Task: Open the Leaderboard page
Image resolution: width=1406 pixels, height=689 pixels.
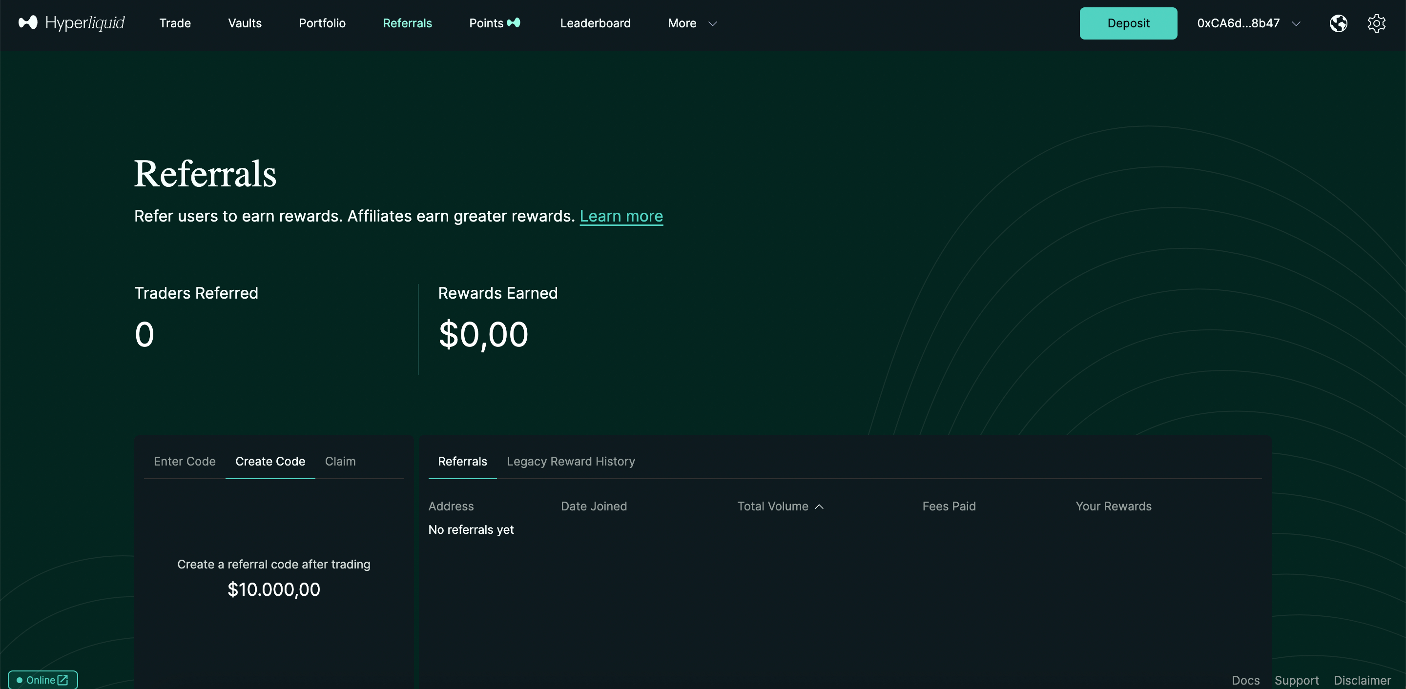Action: pyautogui.click(x=595, y=23)
